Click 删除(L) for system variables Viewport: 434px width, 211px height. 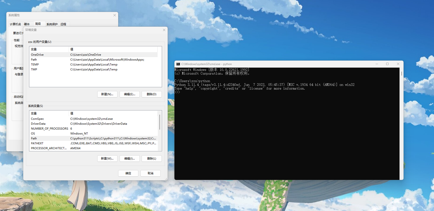[x=151, y=158]
